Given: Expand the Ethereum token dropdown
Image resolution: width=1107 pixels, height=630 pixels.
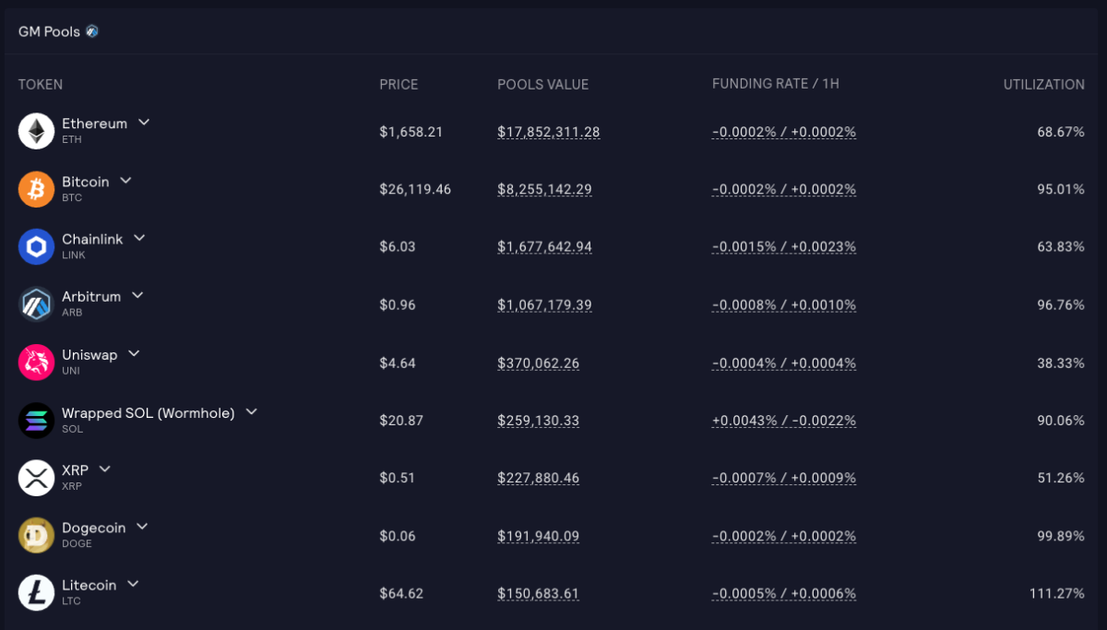Looking at the screenshot, I should click(x=144, y=122).
